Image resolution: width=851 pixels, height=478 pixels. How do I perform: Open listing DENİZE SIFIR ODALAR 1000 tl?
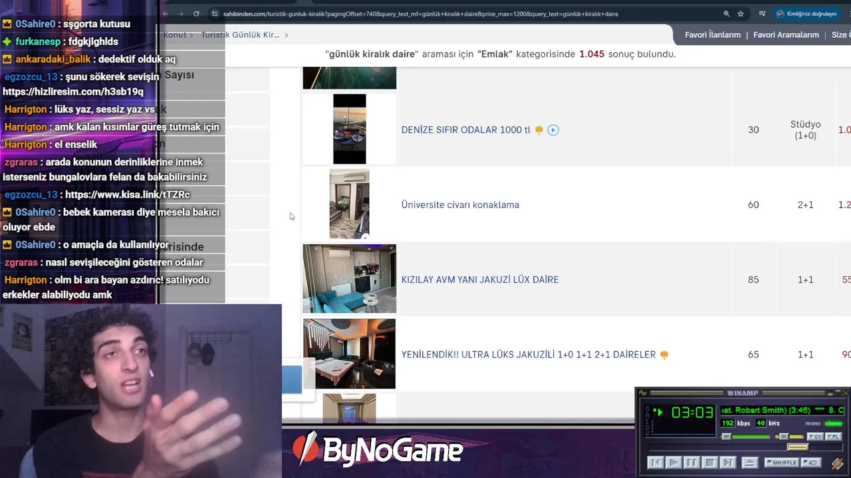[x=465, y=130]
